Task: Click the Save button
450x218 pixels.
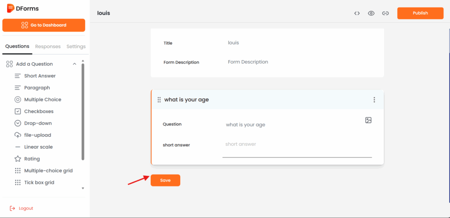Action: (165, 180)
